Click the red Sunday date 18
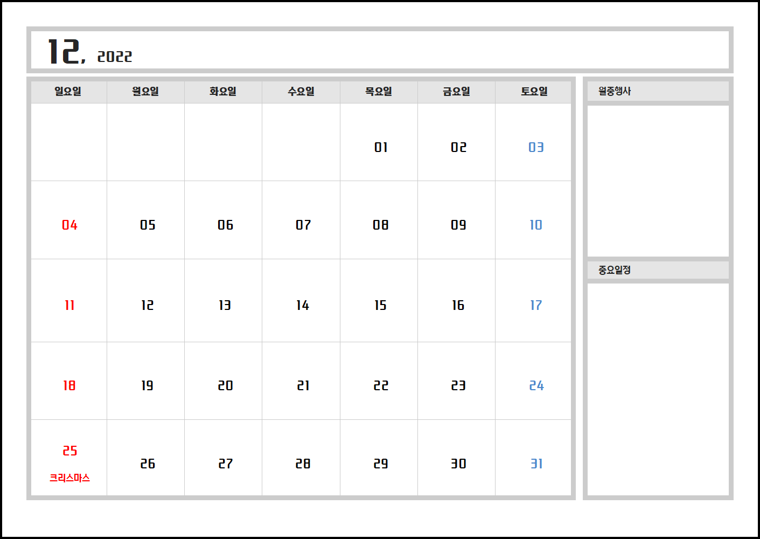The height and width of the screenshot is (539, 760). [x=69, y=385]
